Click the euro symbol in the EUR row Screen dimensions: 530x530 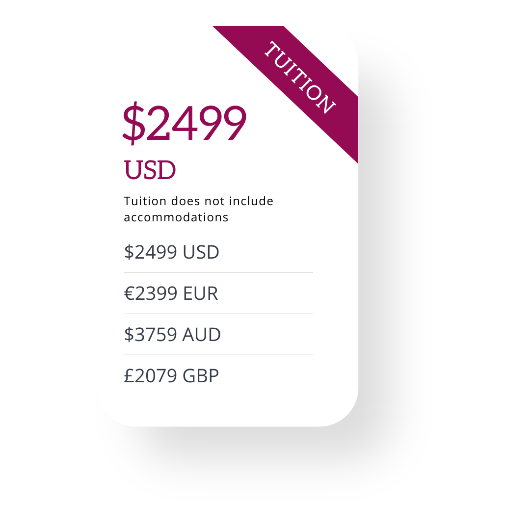[x=130, y=293]
